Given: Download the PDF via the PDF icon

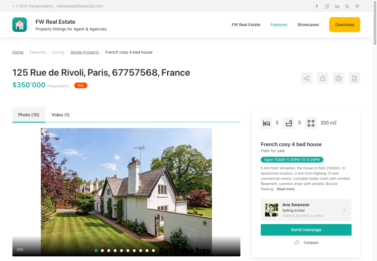Looking at the screenshot, I should (x=354, y=78).
